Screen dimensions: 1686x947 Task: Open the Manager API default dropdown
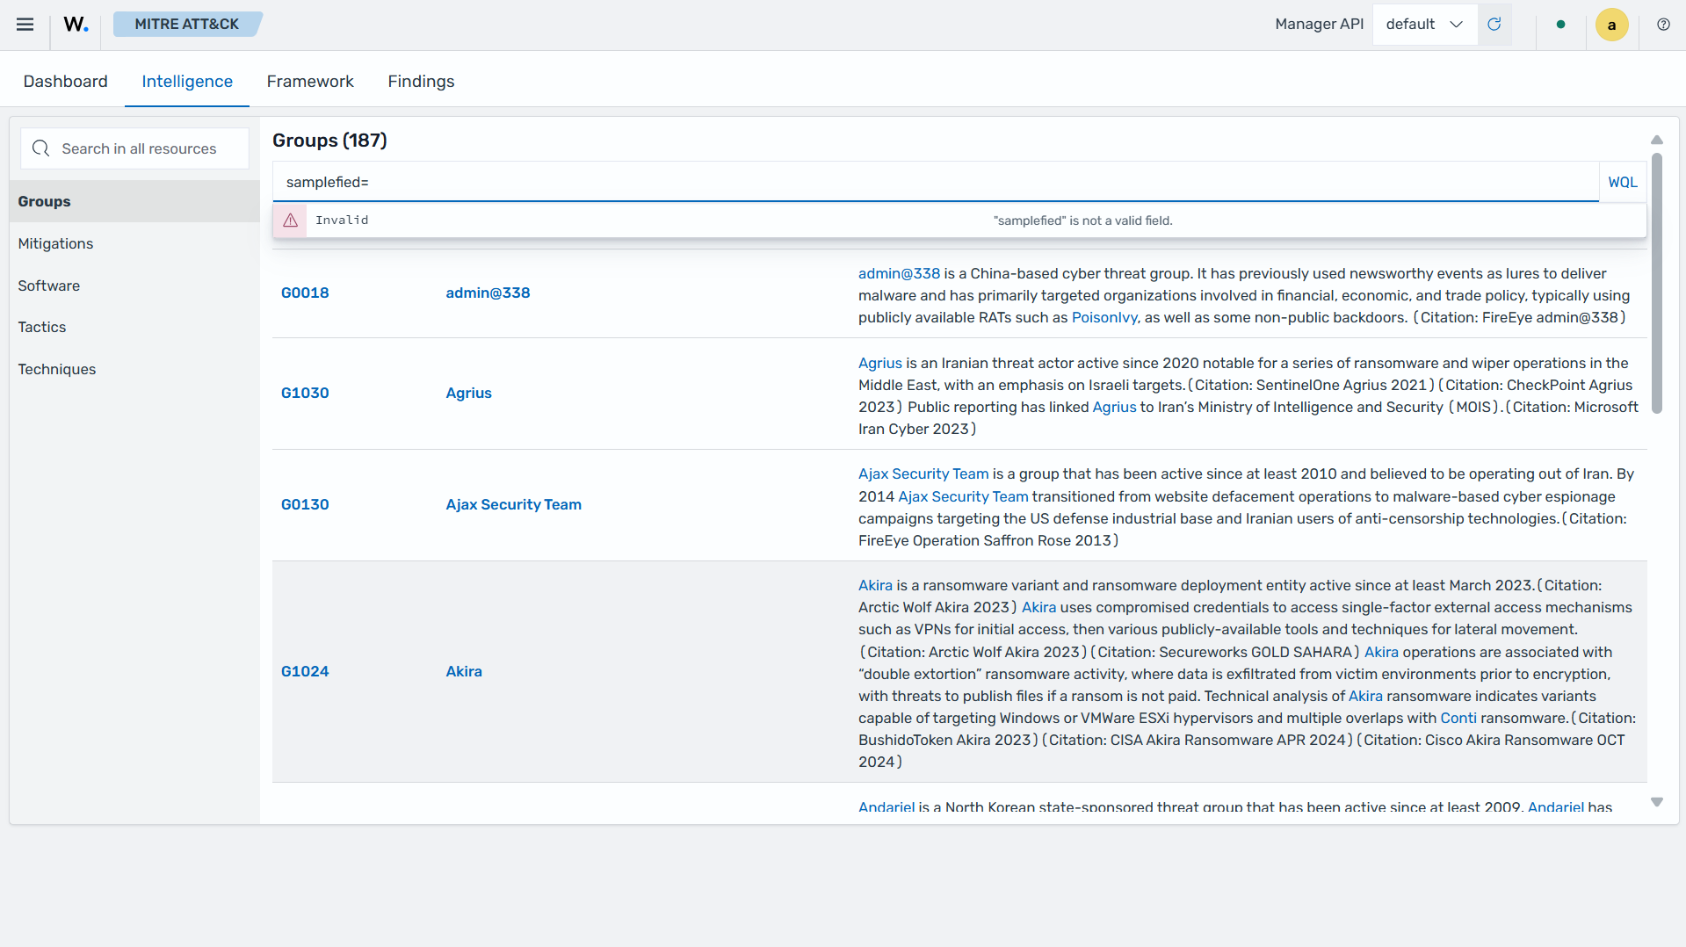1424,25
